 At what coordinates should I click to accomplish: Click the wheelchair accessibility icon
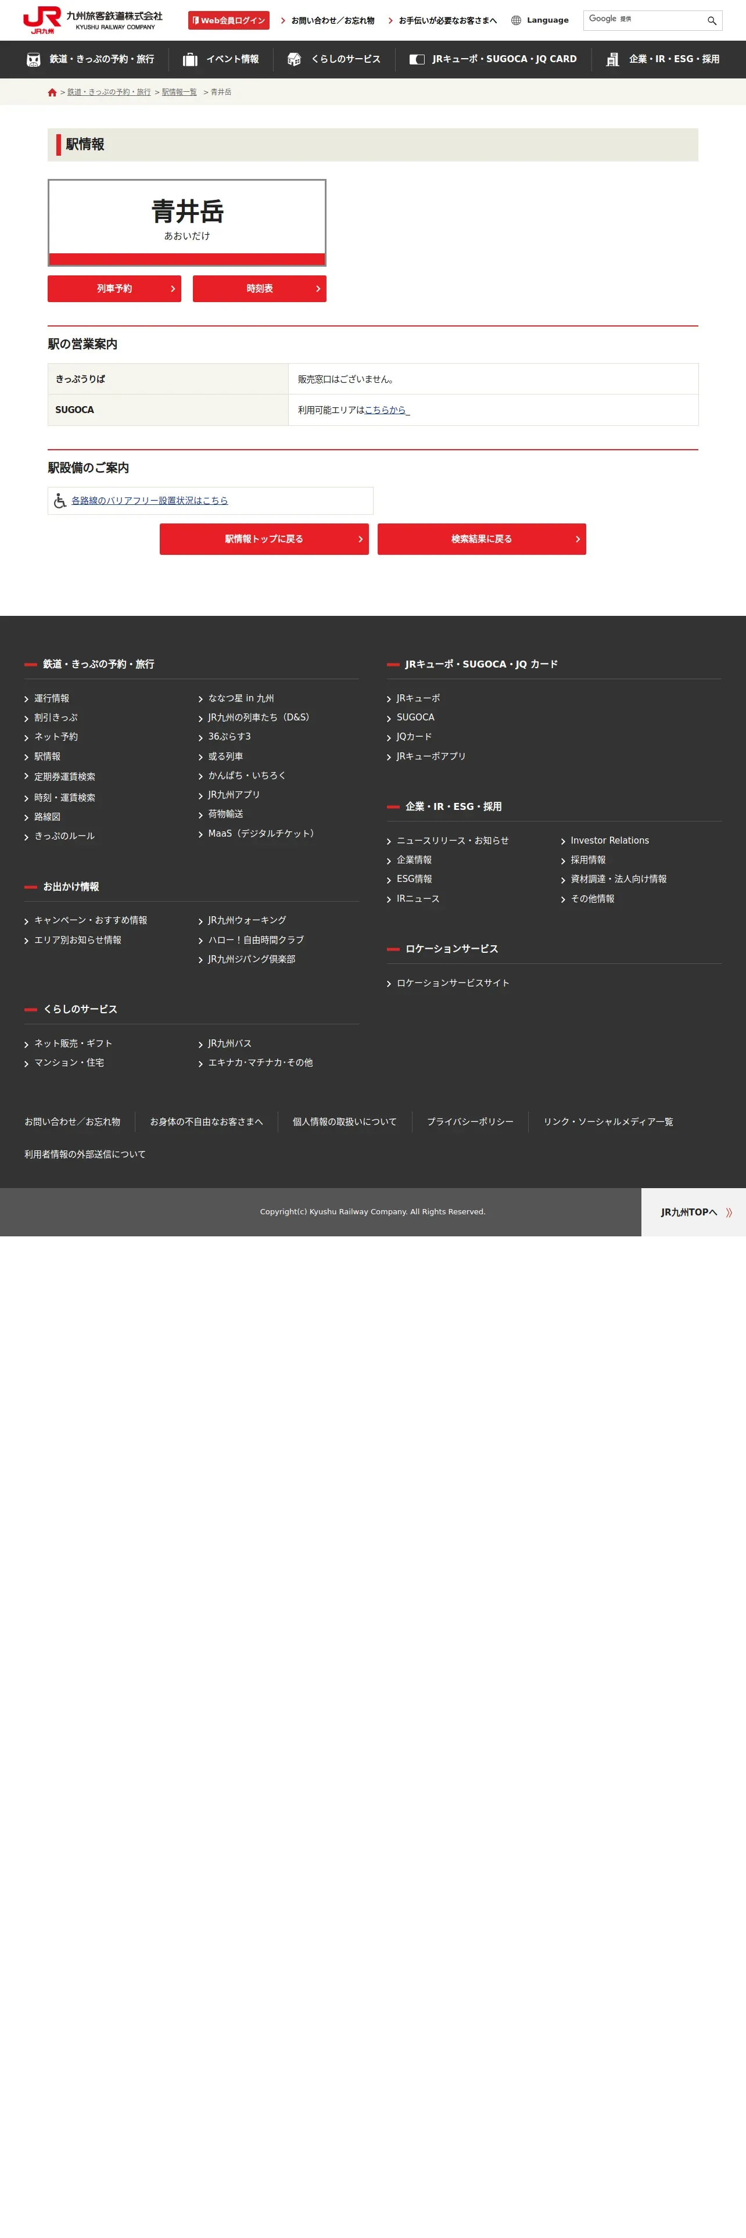[60, 500]
